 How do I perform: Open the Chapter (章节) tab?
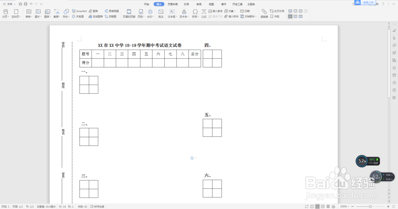click(224, 4)
